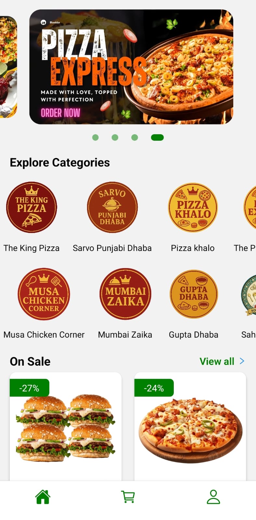Open the shopping cart icon

128,497
